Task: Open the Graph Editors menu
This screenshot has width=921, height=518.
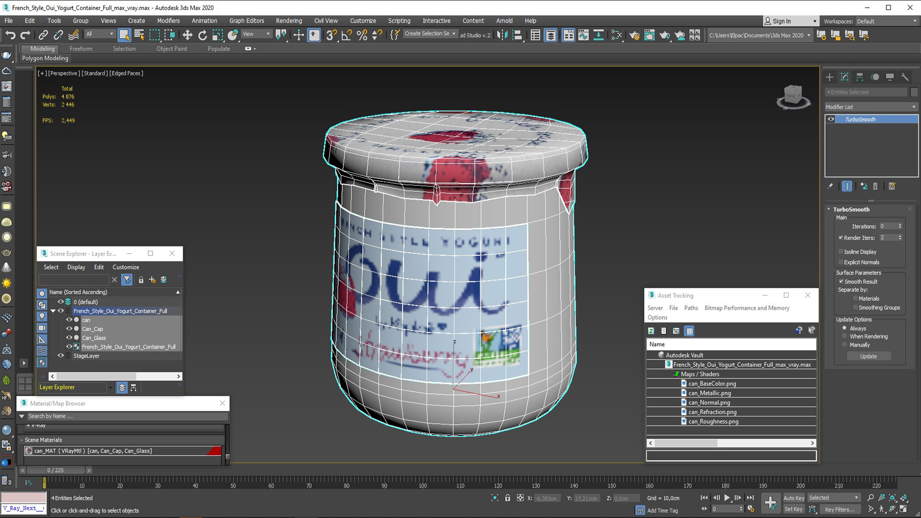Action: pos(247,21)
